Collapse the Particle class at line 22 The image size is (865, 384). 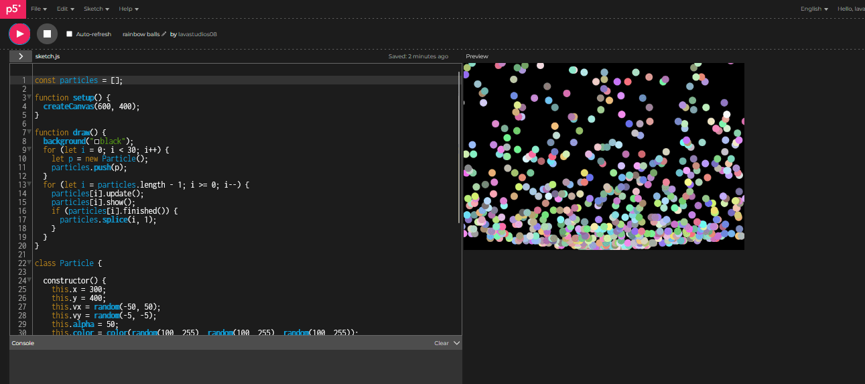point(29,263)
